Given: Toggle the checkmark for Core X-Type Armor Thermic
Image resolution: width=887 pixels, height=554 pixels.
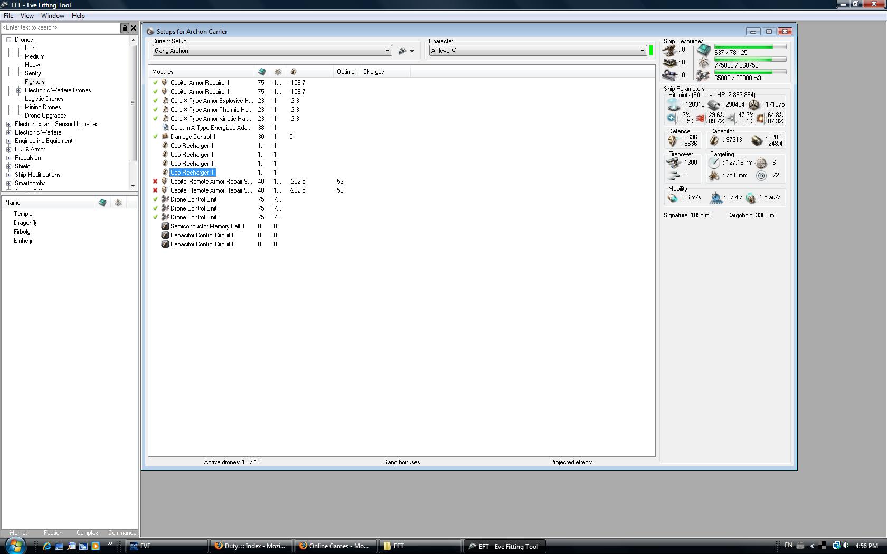Looking at the screenshot, I should tap(155, 110).
